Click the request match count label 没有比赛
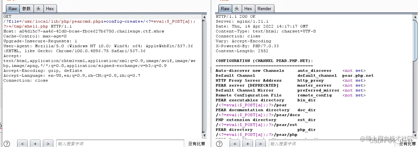 pyautogui.click(x=197, y=144)
